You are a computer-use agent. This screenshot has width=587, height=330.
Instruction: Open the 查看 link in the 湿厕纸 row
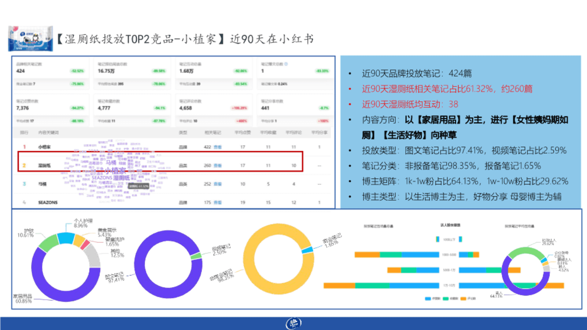218,166
